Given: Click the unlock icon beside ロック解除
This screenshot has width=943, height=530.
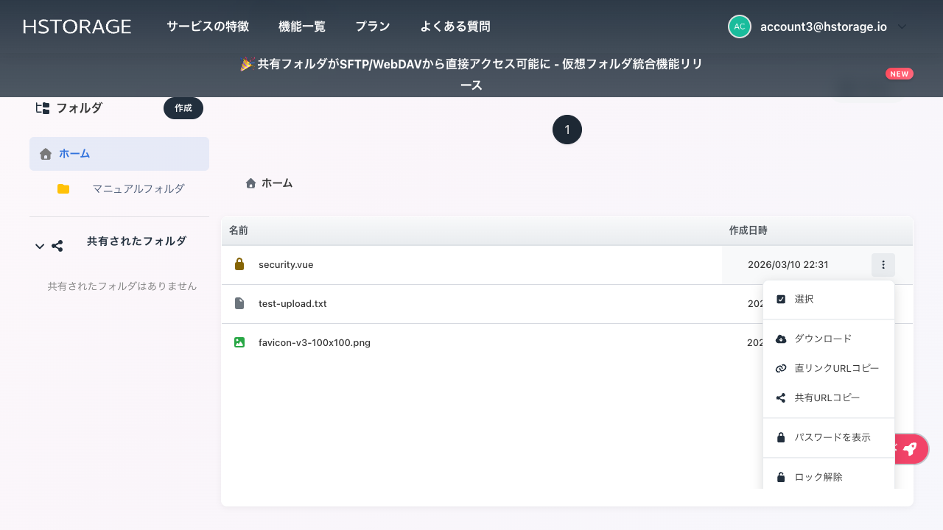Looking at the screenshot, I should [781, 477].
